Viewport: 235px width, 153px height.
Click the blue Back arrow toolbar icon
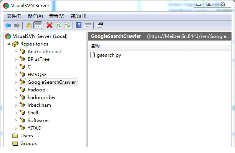point(8,26)
